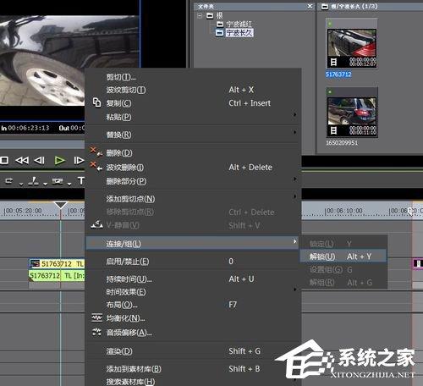Click the 1650209951 clip name label
The width and height of the screenshot is (423, 386).
tap(342, 143)
